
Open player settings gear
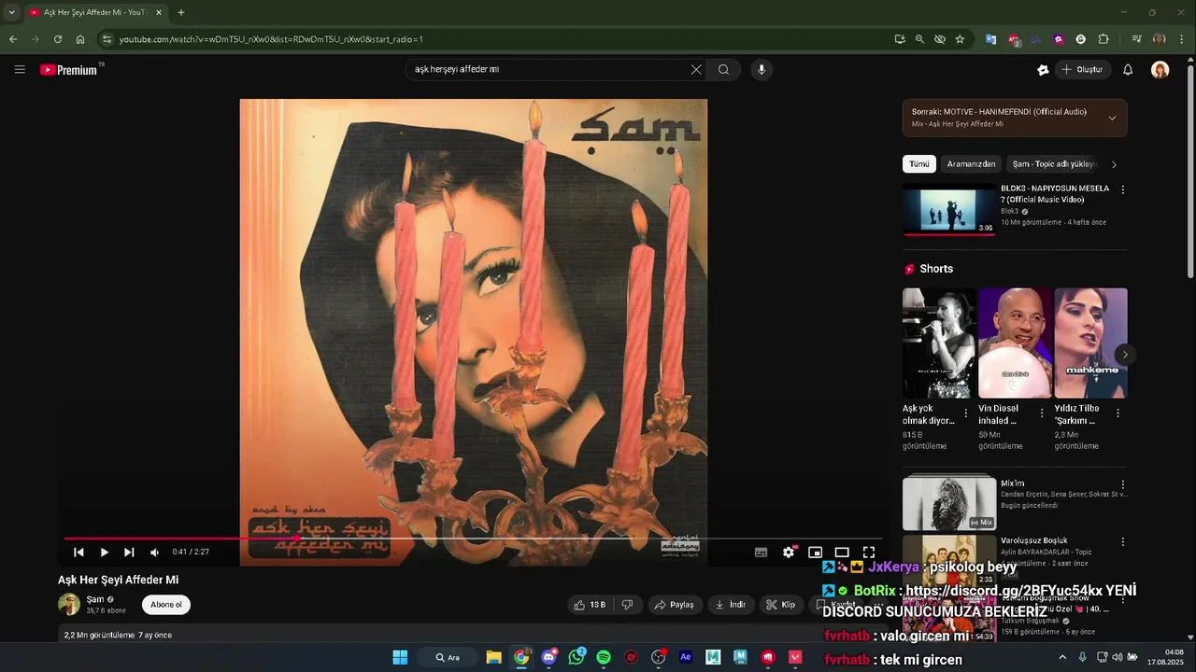pos(789,552)
